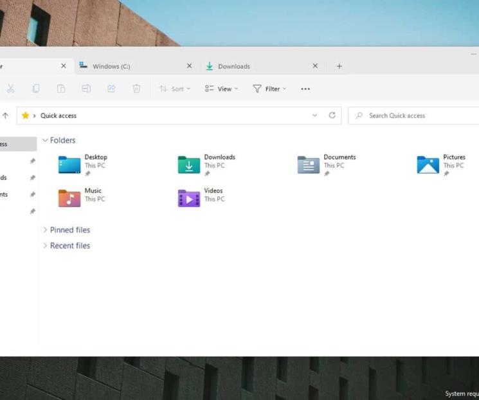
Task: Expand the Pinned files section
Action: [45, 230]
